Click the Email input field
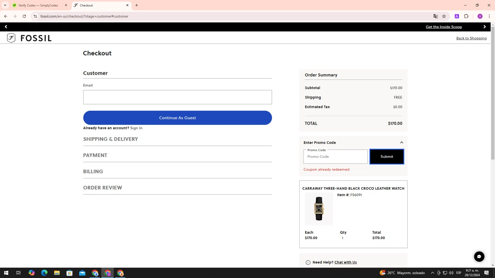Image resolution: width=495 pixels, height=278 pixels. 178,97
